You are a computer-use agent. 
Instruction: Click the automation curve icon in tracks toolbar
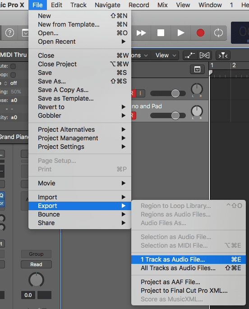190,55
